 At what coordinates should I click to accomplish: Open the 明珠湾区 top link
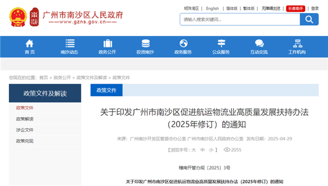click(191, 9)
